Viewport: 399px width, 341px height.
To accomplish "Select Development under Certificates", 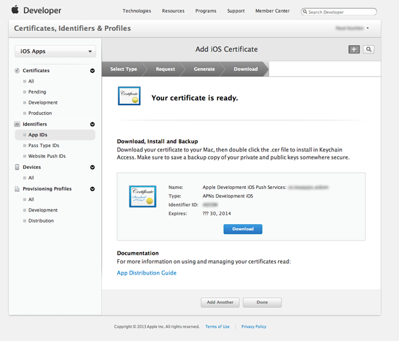I will click(42, 102).
